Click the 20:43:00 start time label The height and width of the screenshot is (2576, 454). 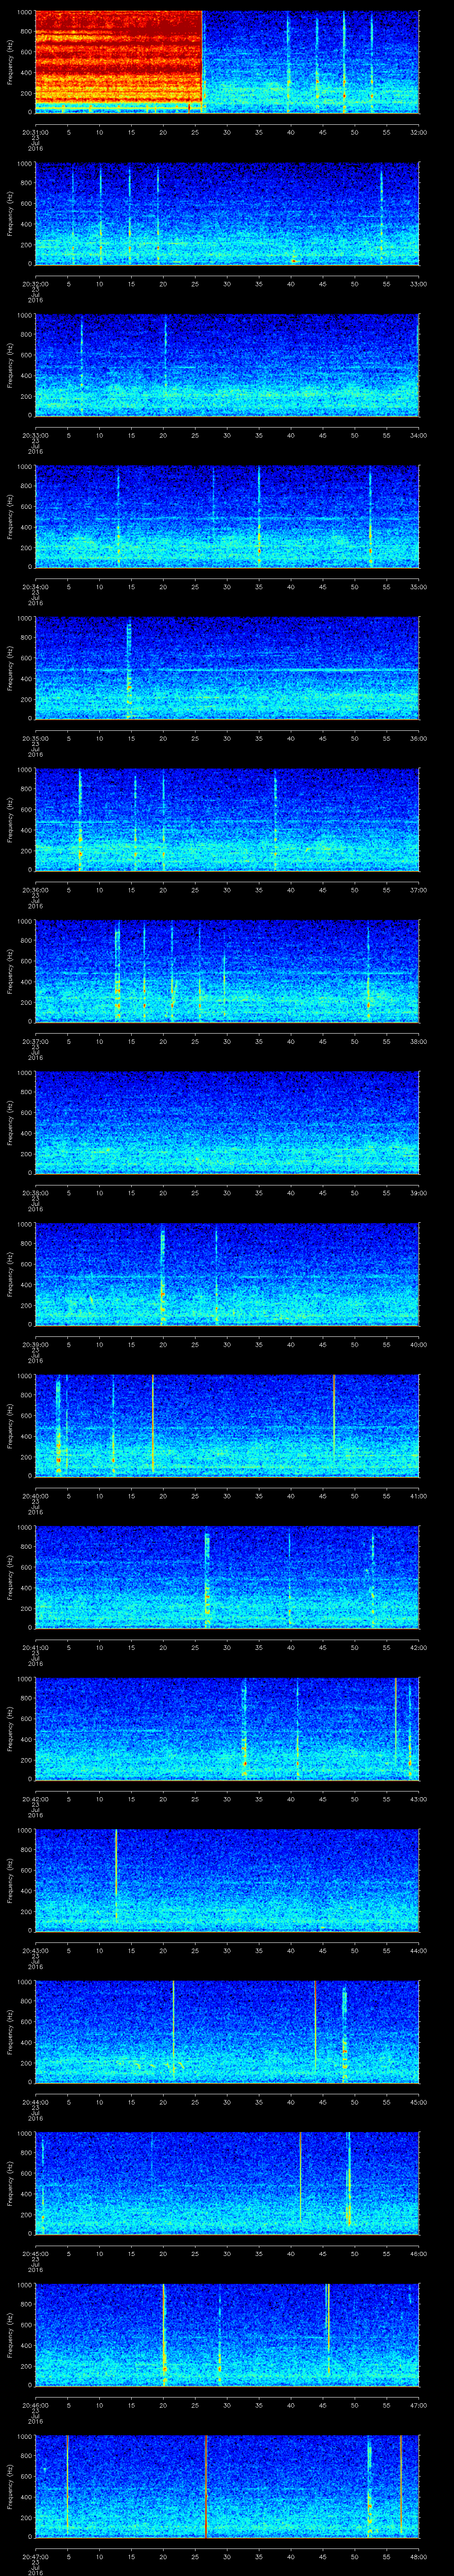pyautogui.click(x=35, y=1950)
